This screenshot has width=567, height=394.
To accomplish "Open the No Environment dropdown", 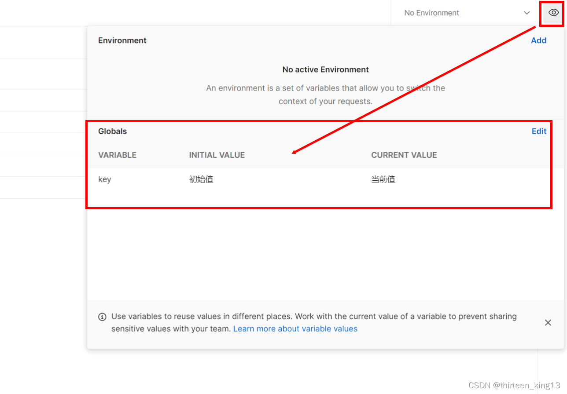I will pyautogui.click(x=467, y=13).
